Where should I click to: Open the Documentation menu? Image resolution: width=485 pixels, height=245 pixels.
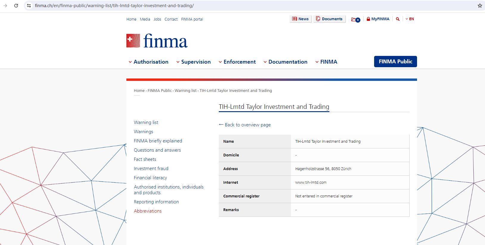click(x=285, y=62)
